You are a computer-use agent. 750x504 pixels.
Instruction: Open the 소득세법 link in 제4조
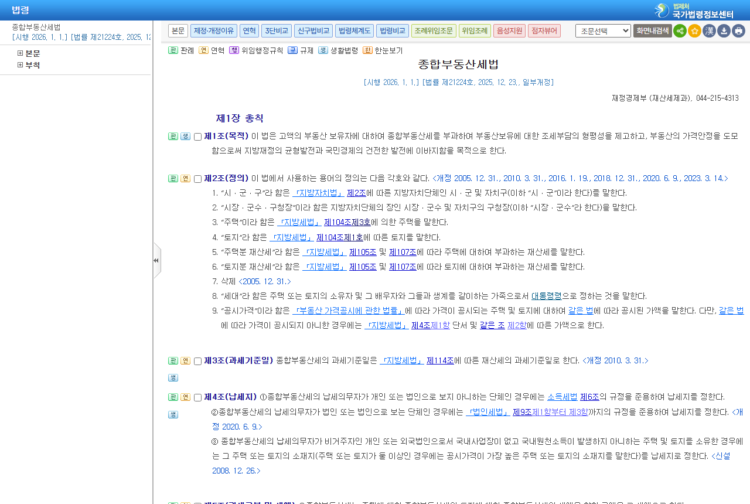pyautogui.click(x=562, y=397)
